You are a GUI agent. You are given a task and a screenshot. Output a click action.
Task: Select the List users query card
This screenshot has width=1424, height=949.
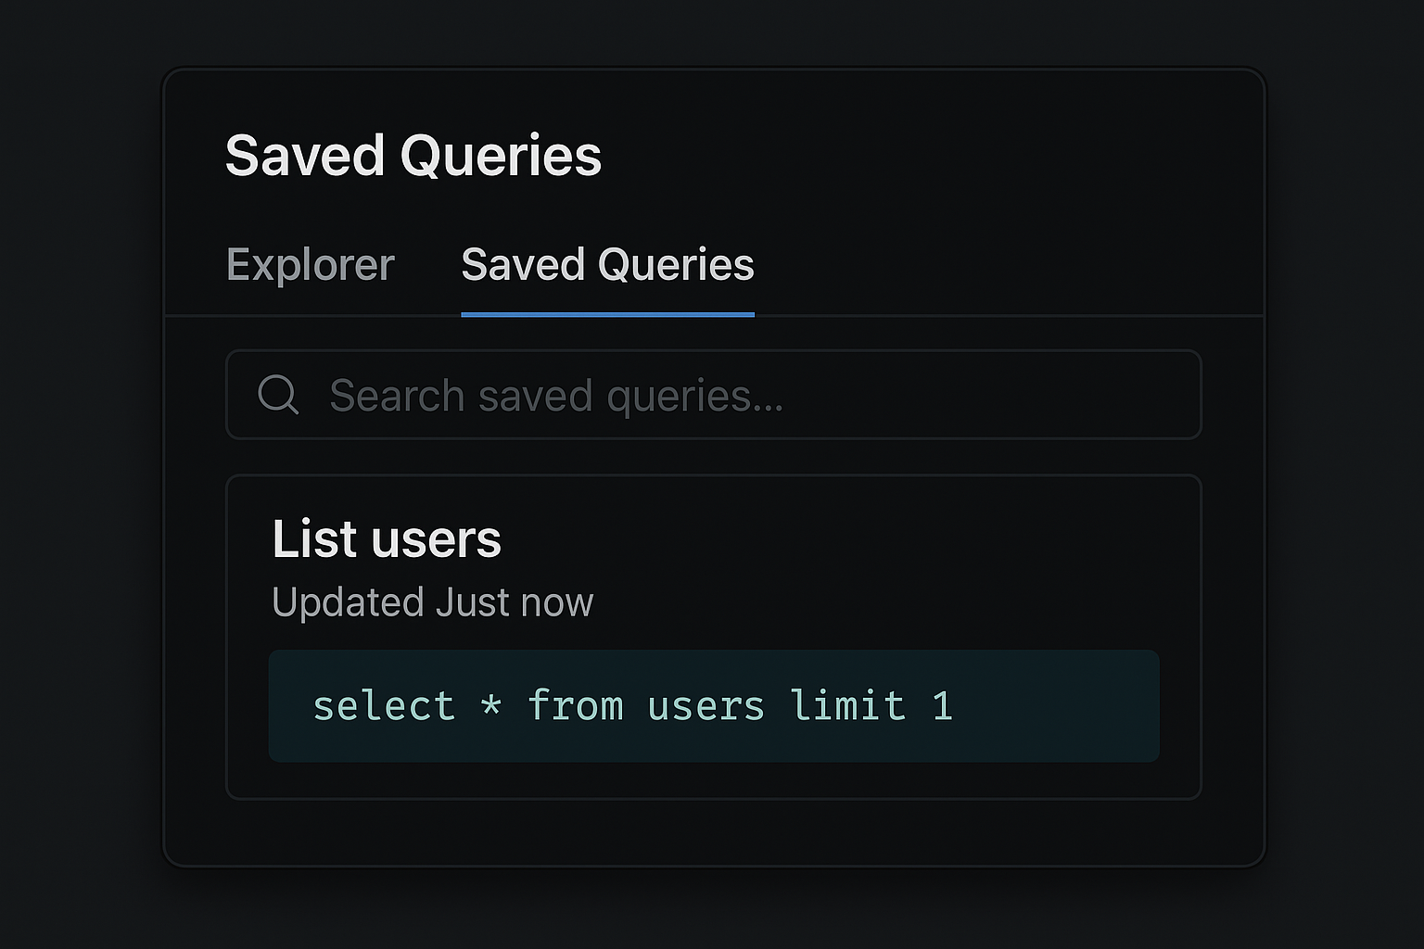click(x=714, y=633)
